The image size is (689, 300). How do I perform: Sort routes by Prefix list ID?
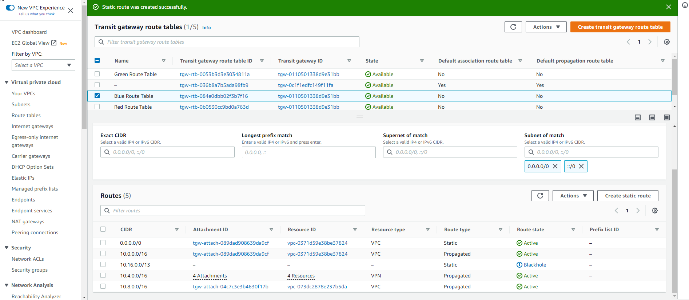(x=657, y=229)
